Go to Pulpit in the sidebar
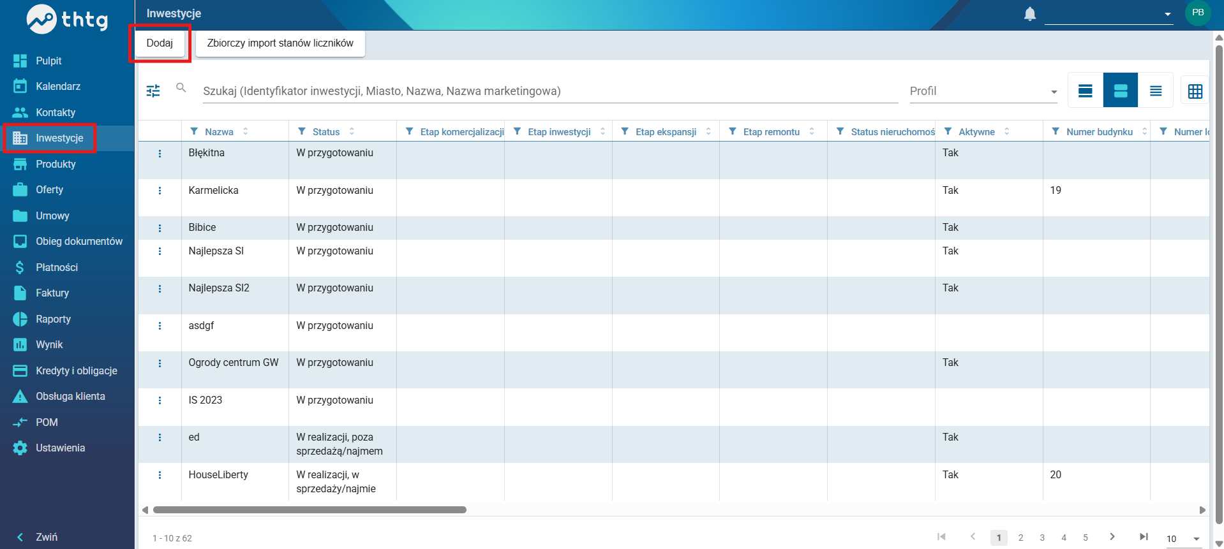This screenshot has height=549, width=1224. point(67,61)
